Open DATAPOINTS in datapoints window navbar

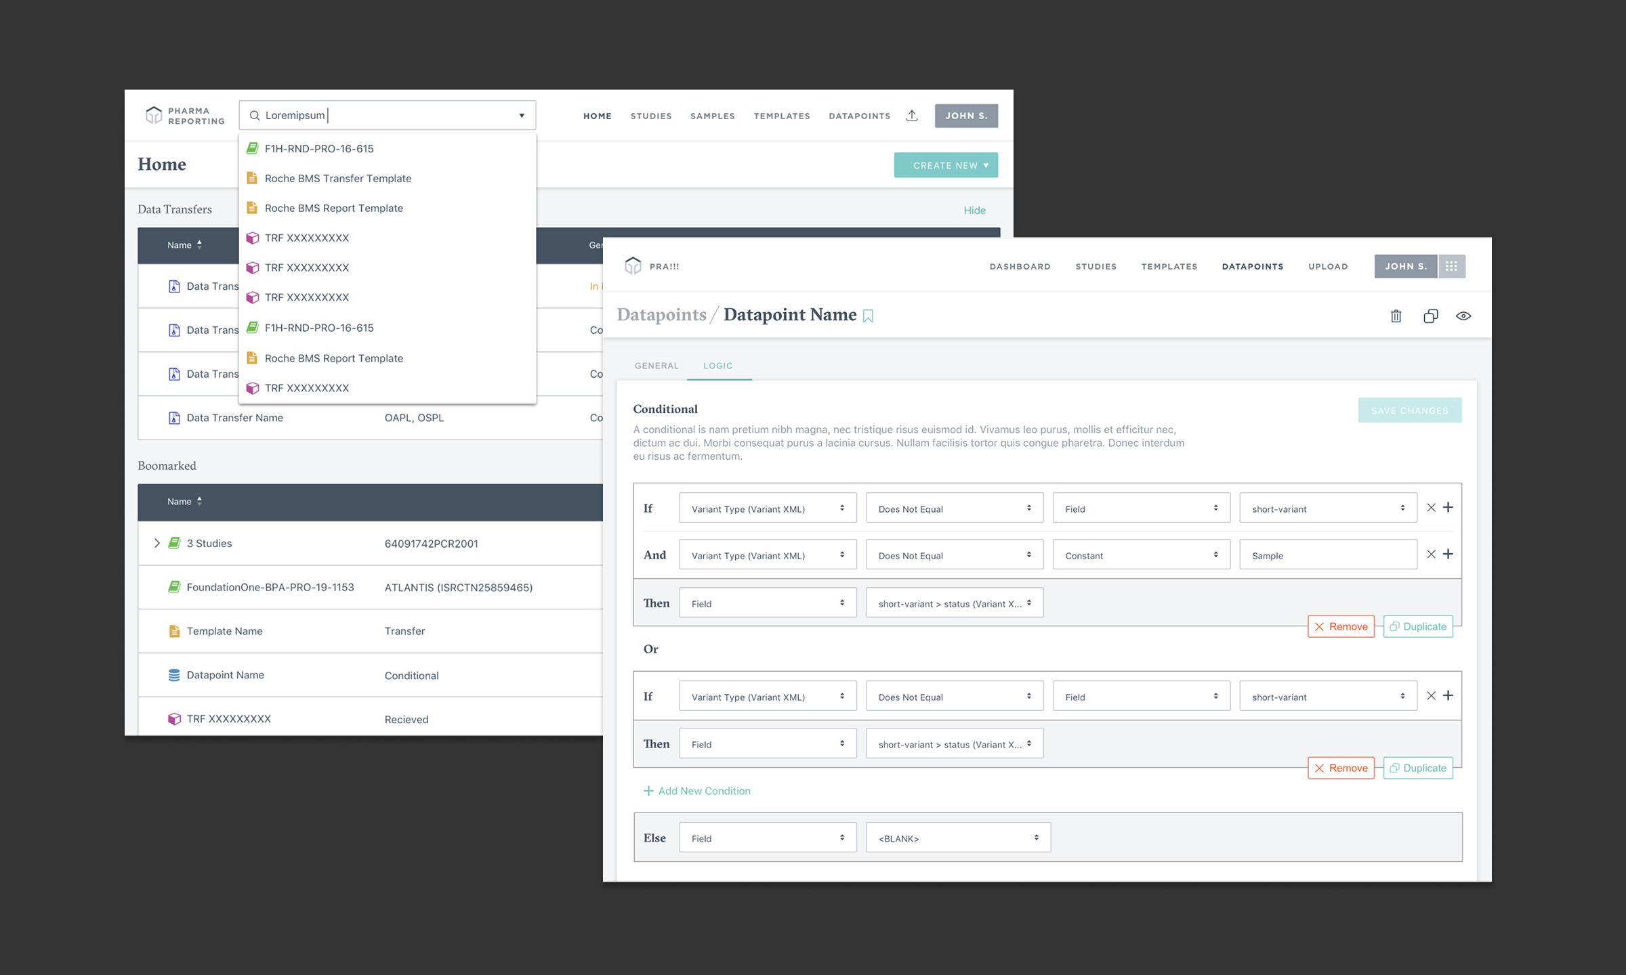pos(1253,266)
